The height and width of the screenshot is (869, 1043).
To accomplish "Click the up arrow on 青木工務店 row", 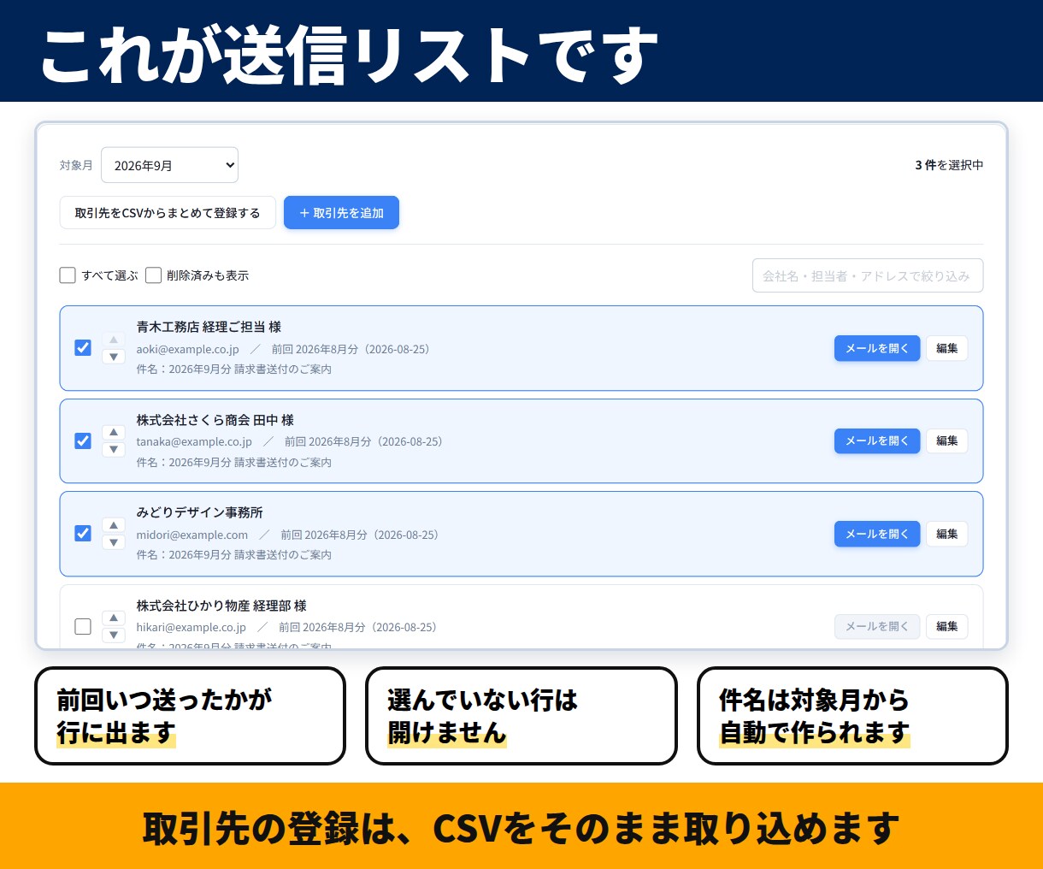I will [x=114, y=340].
